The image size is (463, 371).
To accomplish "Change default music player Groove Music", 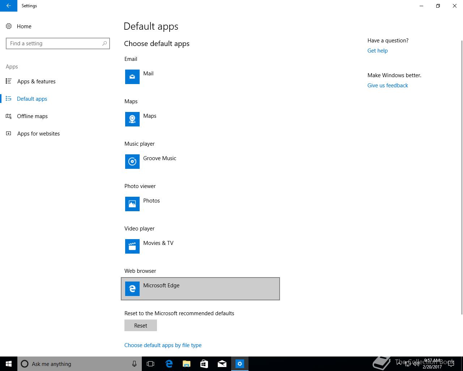I will tap(200, 162).
